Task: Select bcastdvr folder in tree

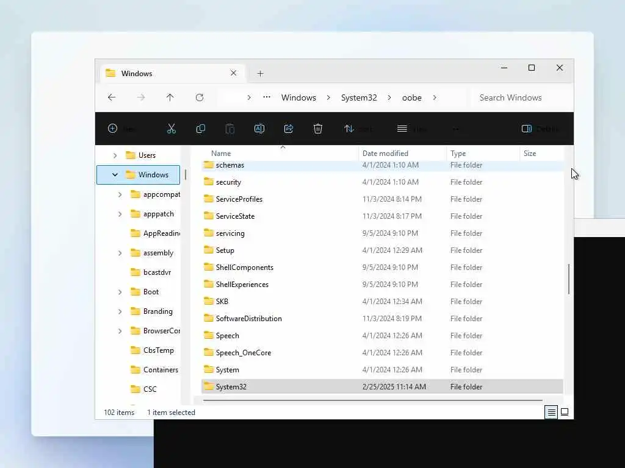Action: click(151, 272)
